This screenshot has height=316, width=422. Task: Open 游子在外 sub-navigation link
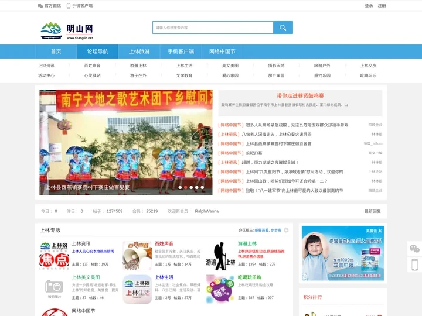click(138, 75)
